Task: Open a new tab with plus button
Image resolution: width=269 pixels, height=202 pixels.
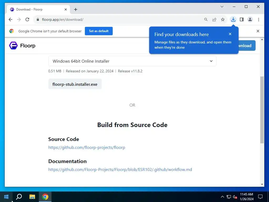Action: pos(76,9)
